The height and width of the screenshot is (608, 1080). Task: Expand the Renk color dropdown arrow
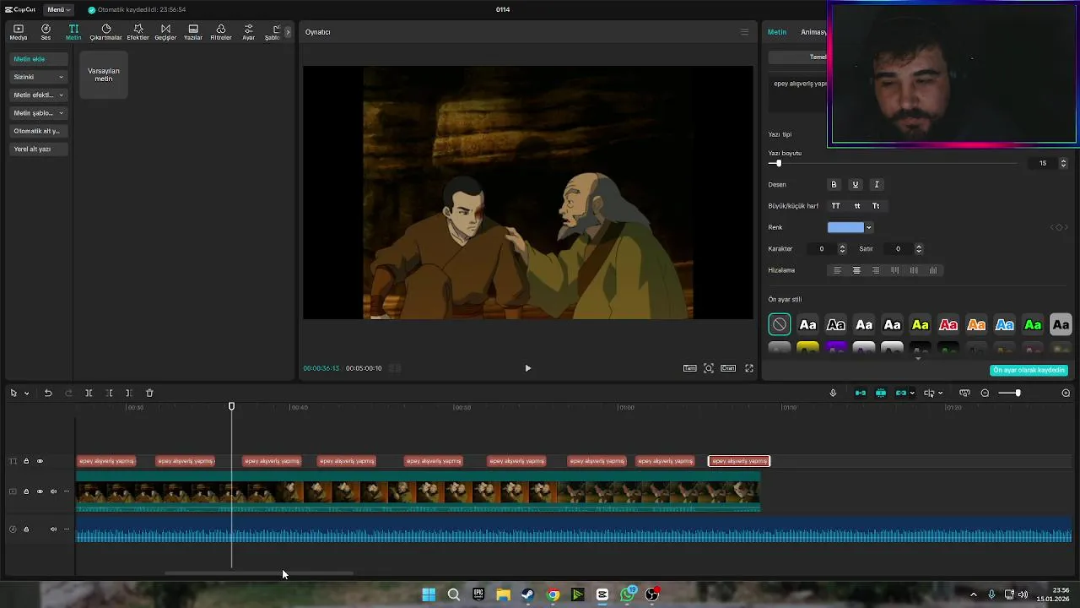[868, 227]
